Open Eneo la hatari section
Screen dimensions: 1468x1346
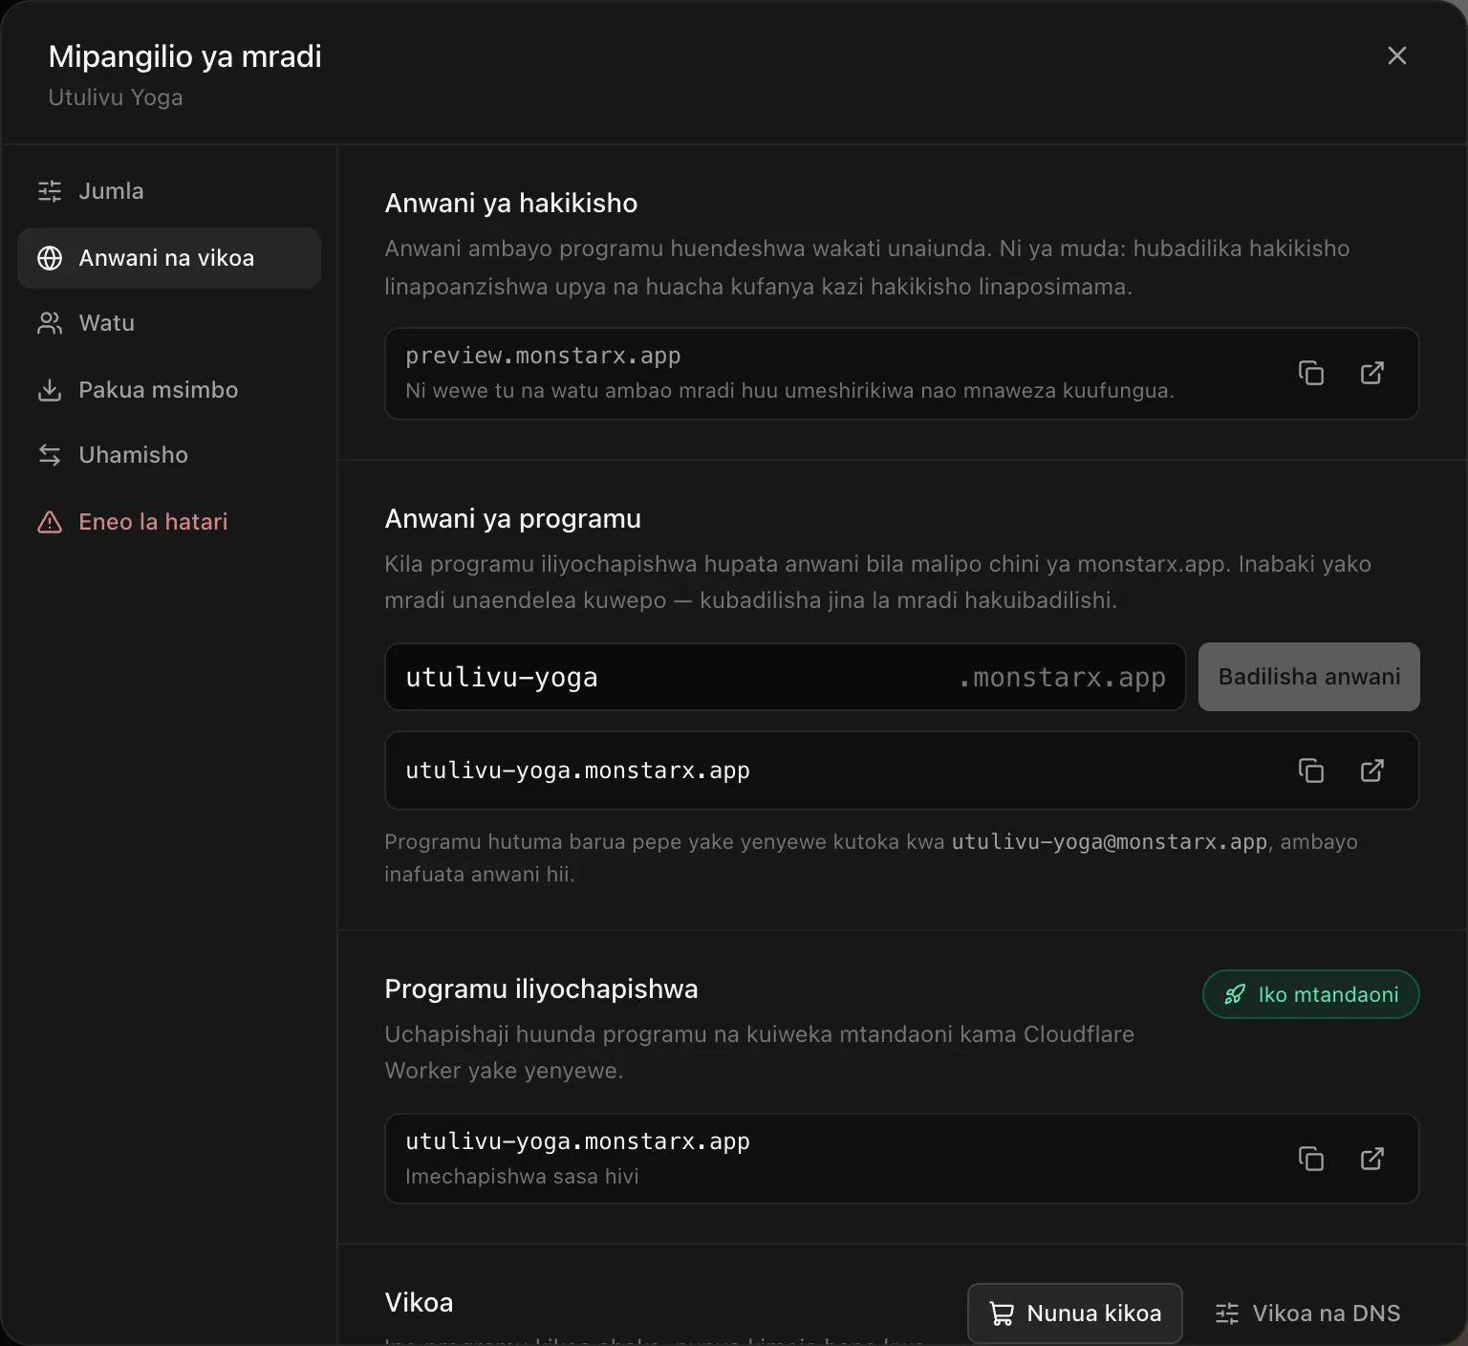click(x=169, y=522)
